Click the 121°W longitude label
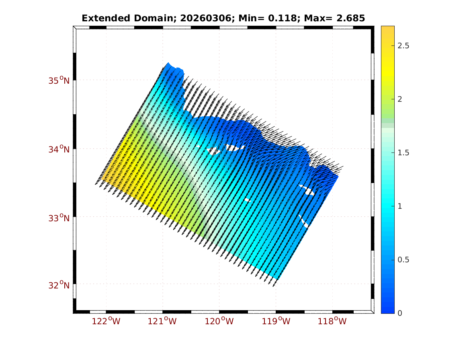This screenshot has width=469, height=352. [x=163, y=321]
